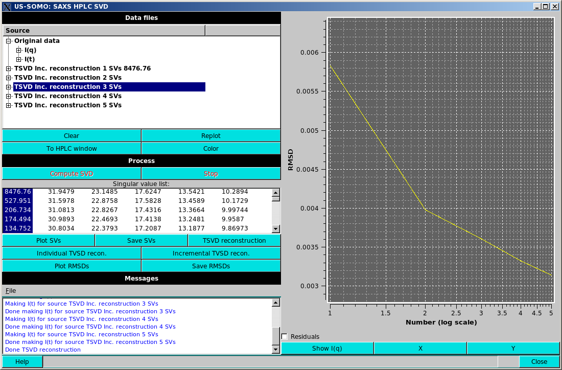Click Incremental TVSD recon.
This screenshot has height=370, width=562.
(x=210, y=253)
